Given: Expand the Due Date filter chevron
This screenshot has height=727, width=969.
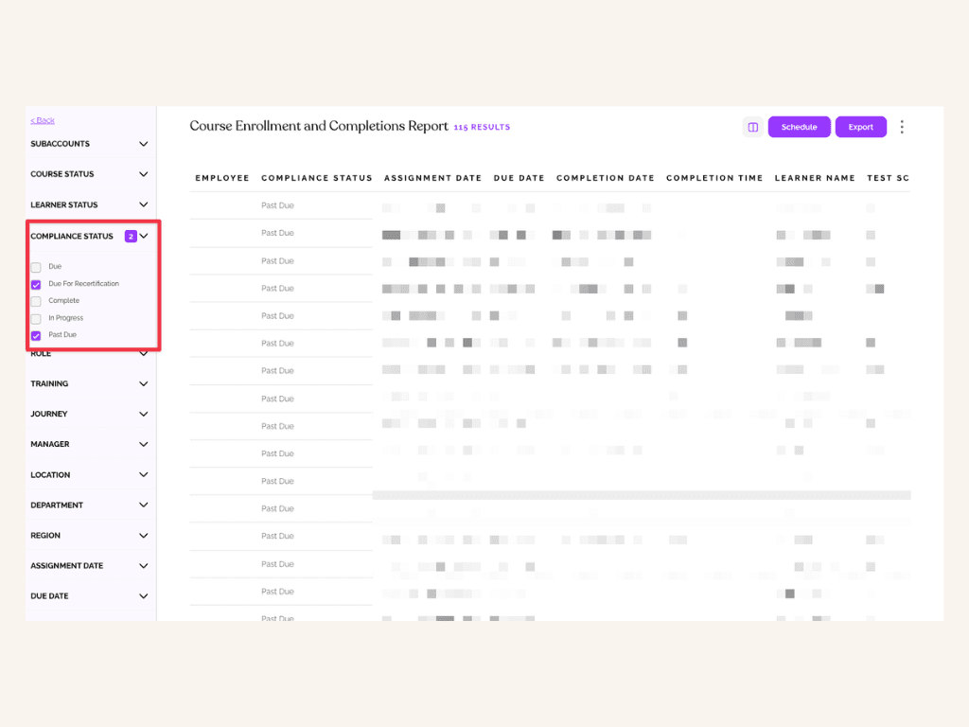Looking at the screenshot, I should pos(144,596).
